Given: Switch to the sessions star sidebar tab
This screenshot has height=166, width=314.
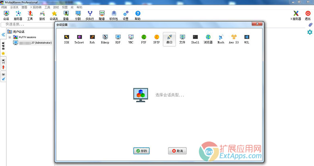Looking at the screenshot, I should click(3, 48).
